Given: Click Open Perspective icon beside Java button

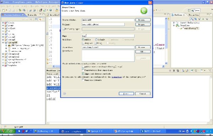Looking at the screenshot, I should (x=189, y=10).
